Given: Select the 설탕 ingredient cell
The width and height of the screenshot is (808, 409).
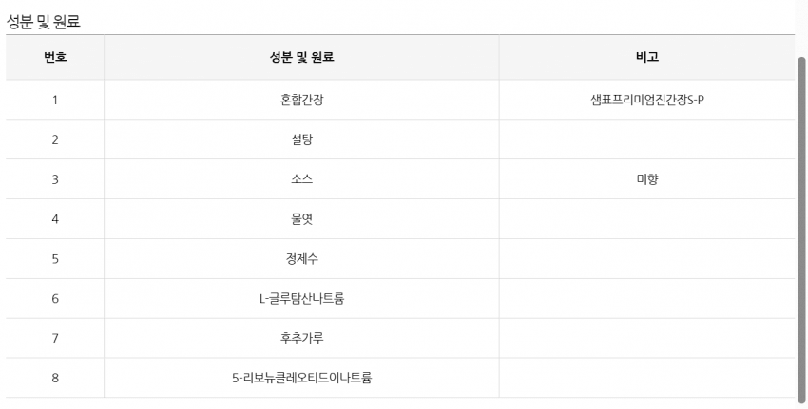Looking at the screenshot, I should [301, 139].
